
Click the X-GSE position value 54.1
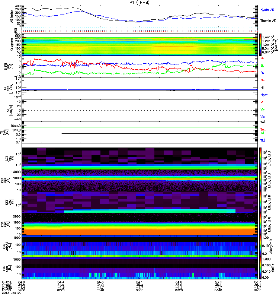click(139, 282)
